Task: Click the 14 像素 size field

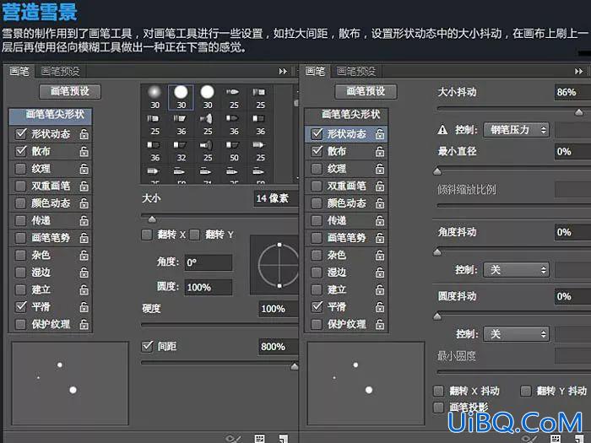Action: coord(276,198)
